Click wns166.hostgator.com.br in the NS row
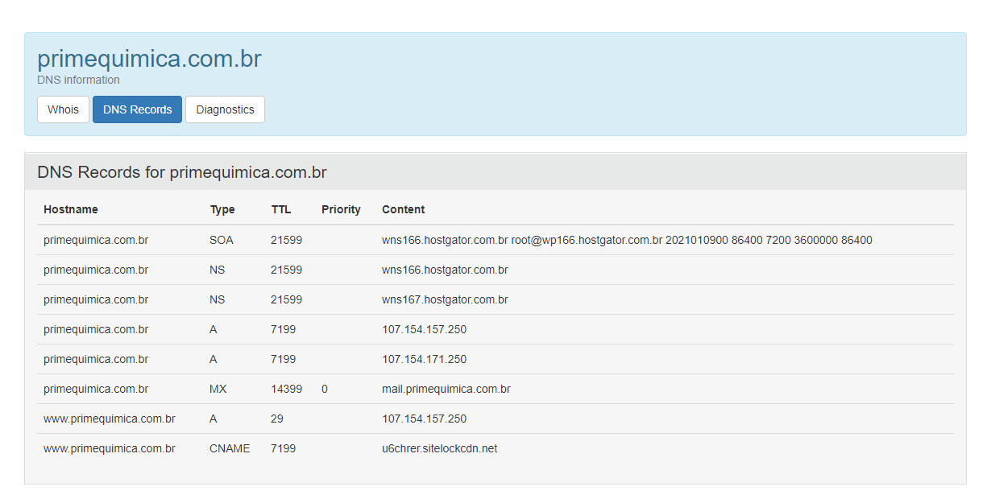987x495 pixels. tap(445, 270)
